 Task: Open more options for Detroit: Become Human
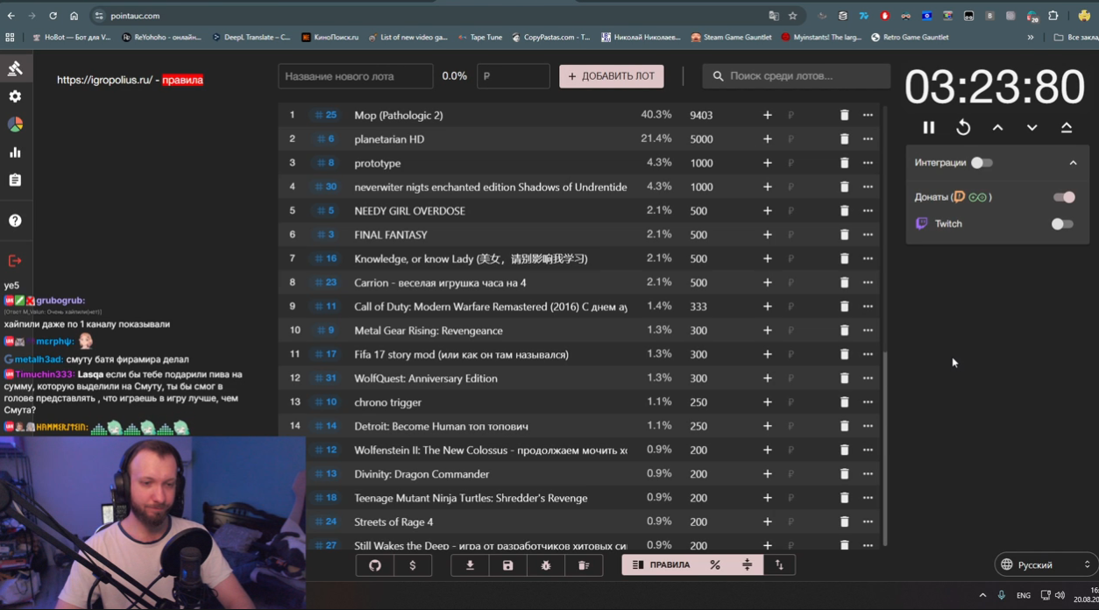(868, 426)
